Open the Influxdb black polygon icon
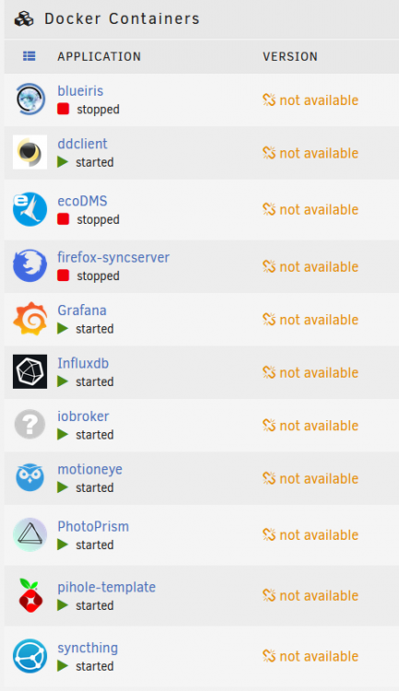Screen dimensions: 399x691 (x=30, y=371)
